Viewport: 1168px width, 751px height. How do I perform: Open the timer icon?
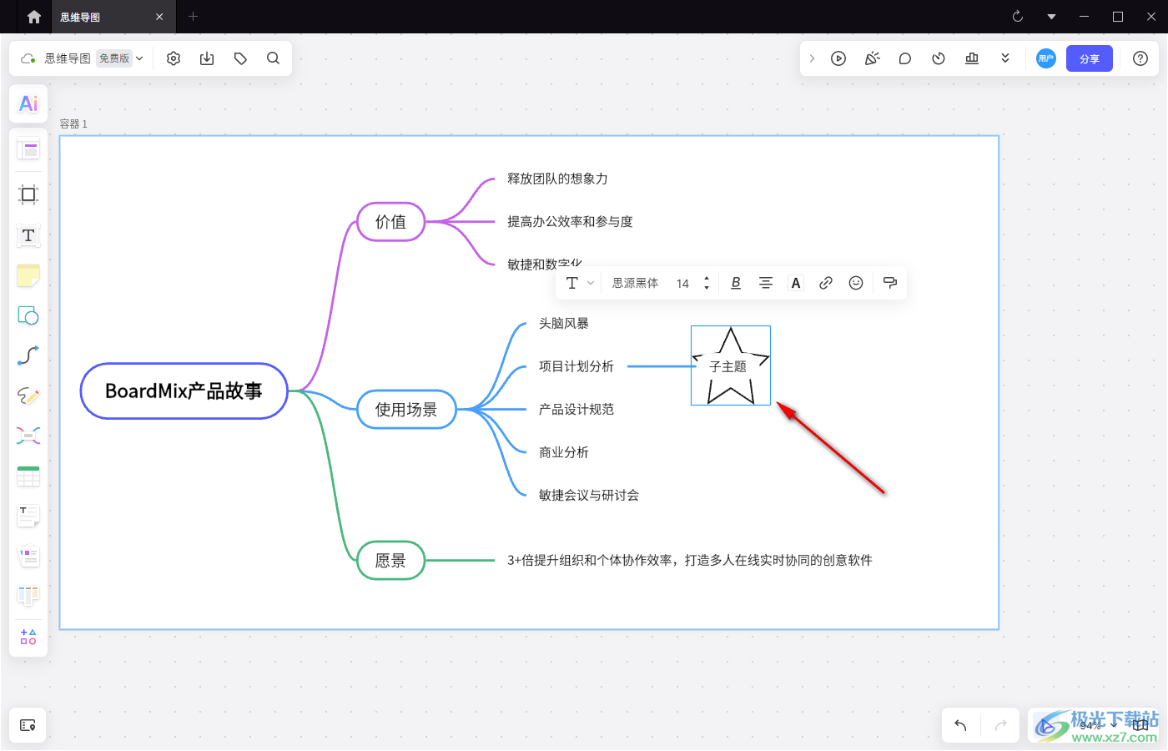point(939,58)
